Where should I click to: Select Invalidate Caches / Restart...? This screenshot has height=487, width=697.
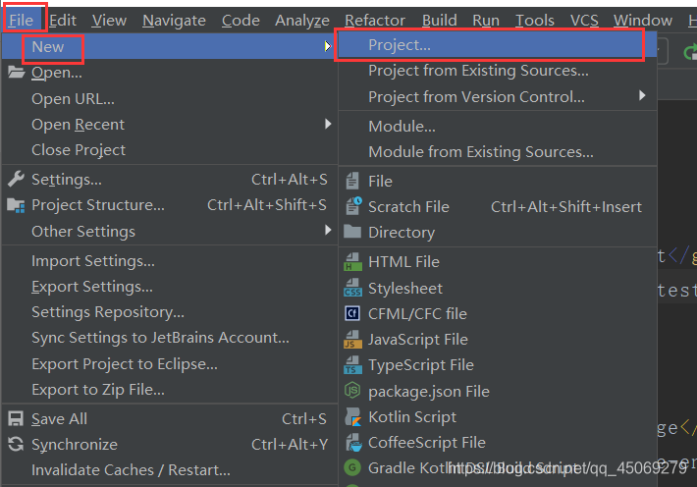point(131,470)
